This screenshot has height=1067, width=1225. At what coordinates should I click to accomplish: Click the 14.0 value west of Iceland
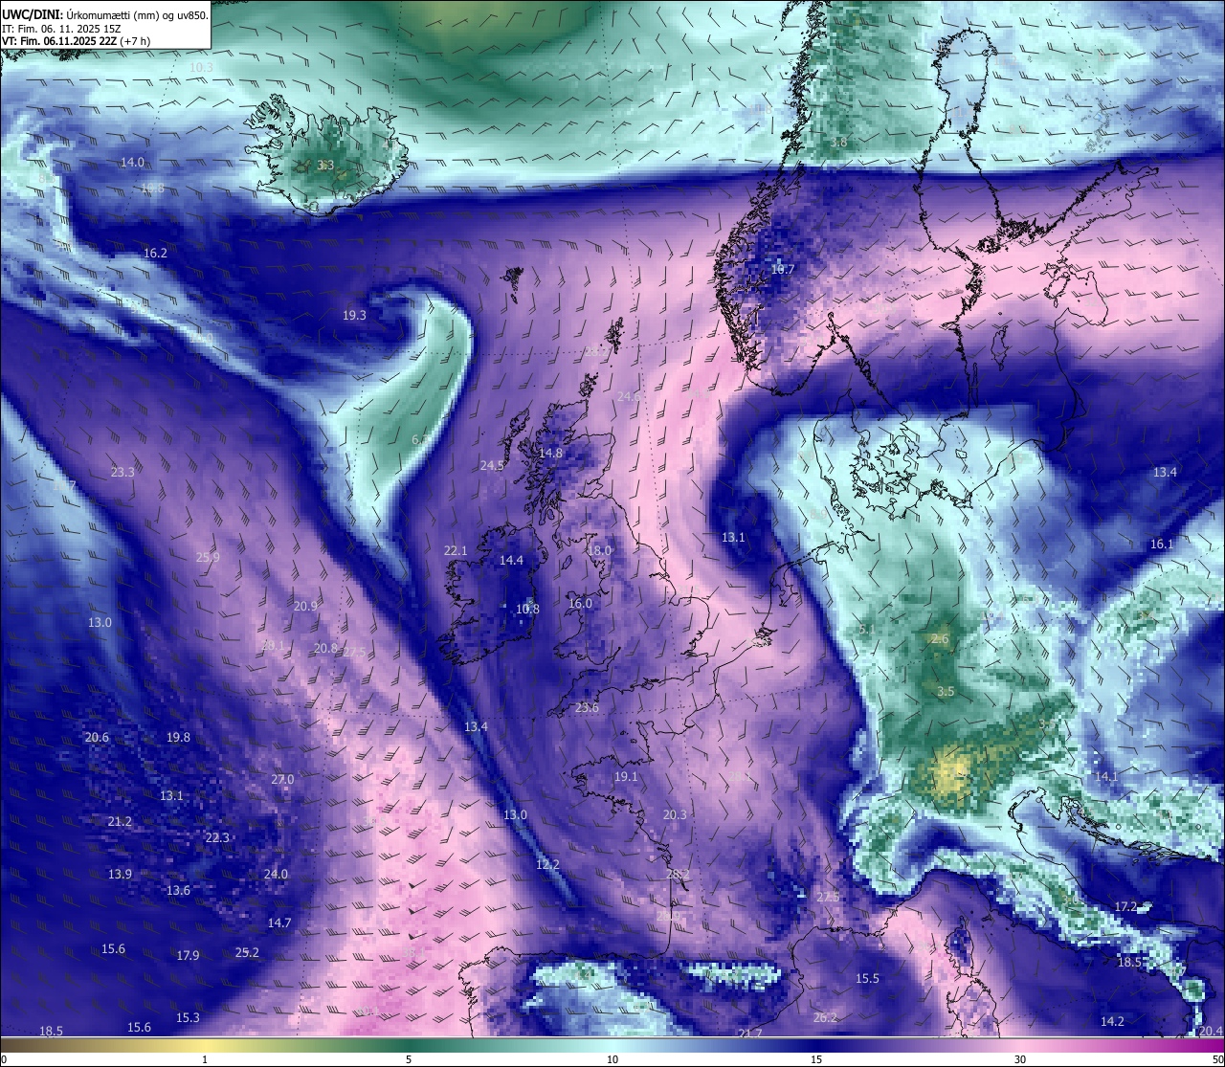pyautogui.click(x=132, y=163)
